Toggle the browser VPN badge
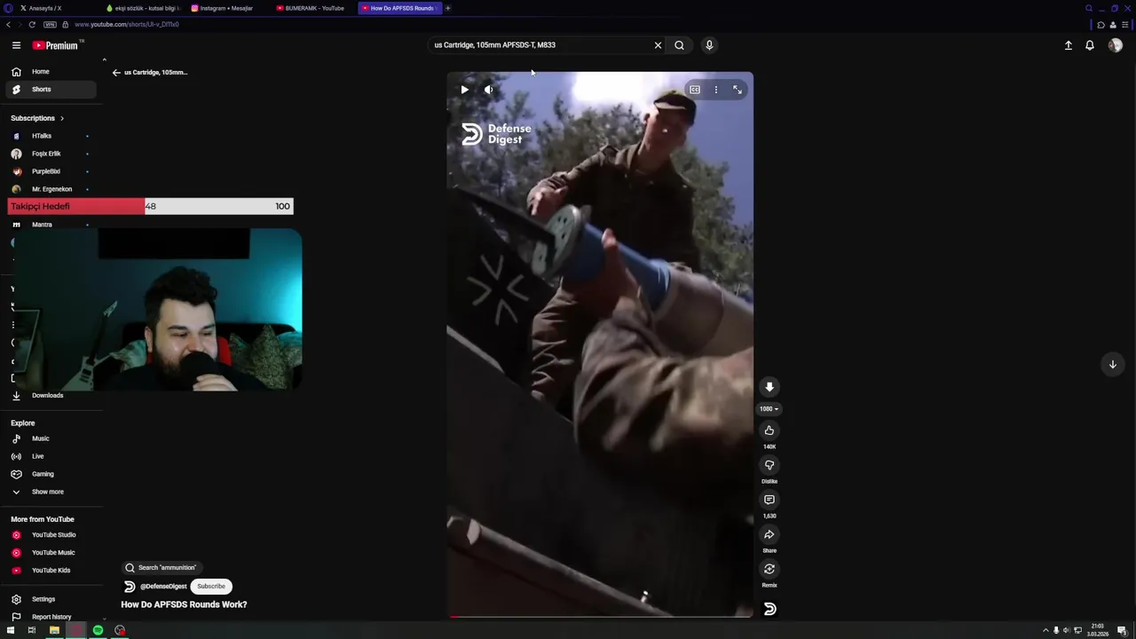 51,25
